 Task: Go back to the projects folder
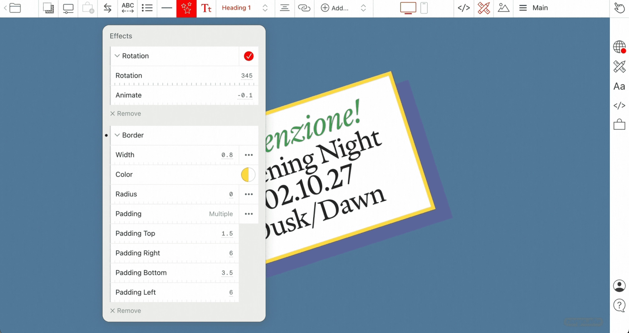12,8
